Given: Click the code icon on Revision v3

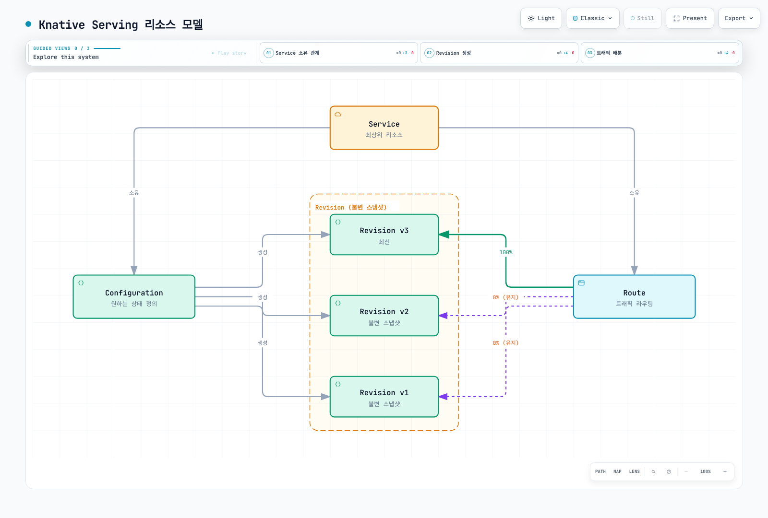Looking at the screenshot, I should (338, 222).
